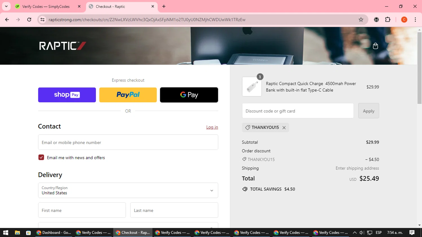Select the Checkout - Raptic tab
The image size is (422, 237).
point(122,6)
